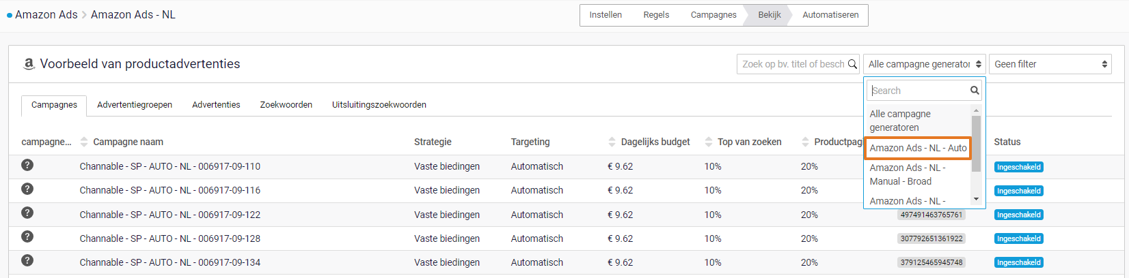Click the Amazon logo beside the page title
1129x278 pixels.
tap(29, 64)
